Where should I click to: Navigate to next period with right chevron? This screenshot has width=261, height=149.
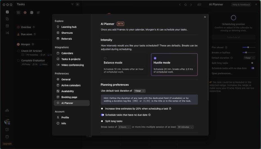pyautogui.click(x=191, y=5)
